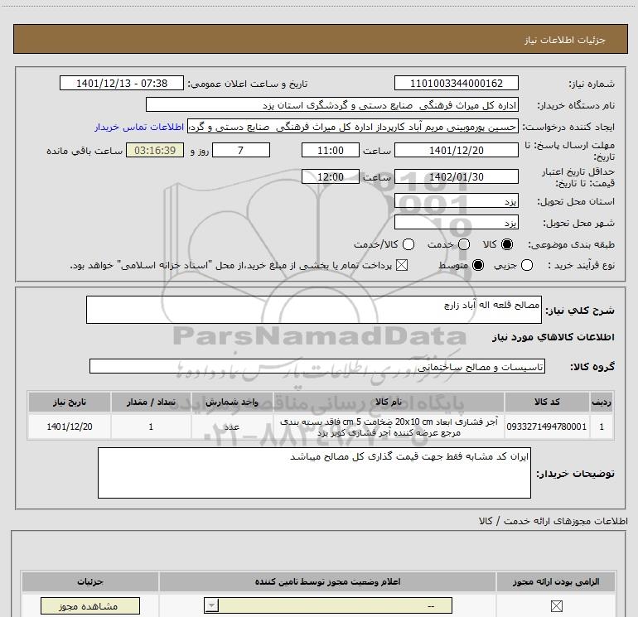Click the buyer organization name field
Screen dimensions: 638x617
332,105
